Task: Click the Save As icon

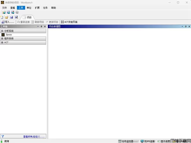Action: coord(17,17)
